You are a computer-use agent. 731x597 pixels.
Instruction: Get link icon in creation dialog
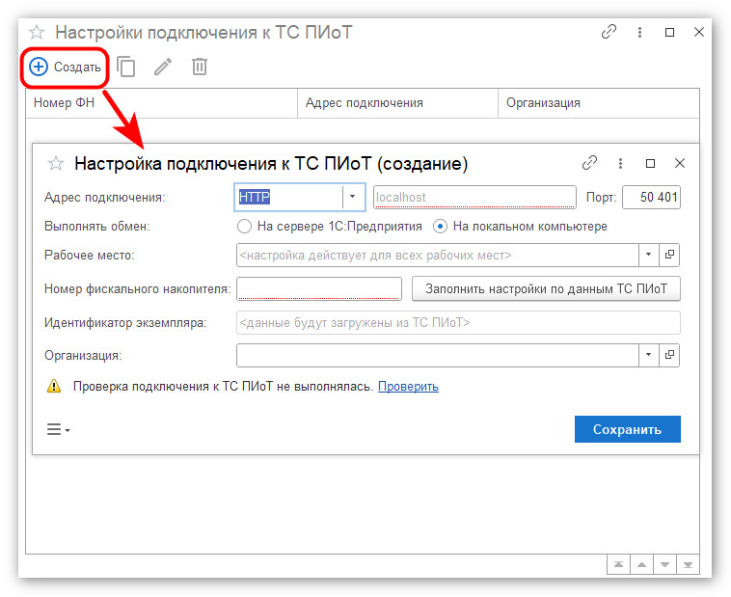click(589, 163)
